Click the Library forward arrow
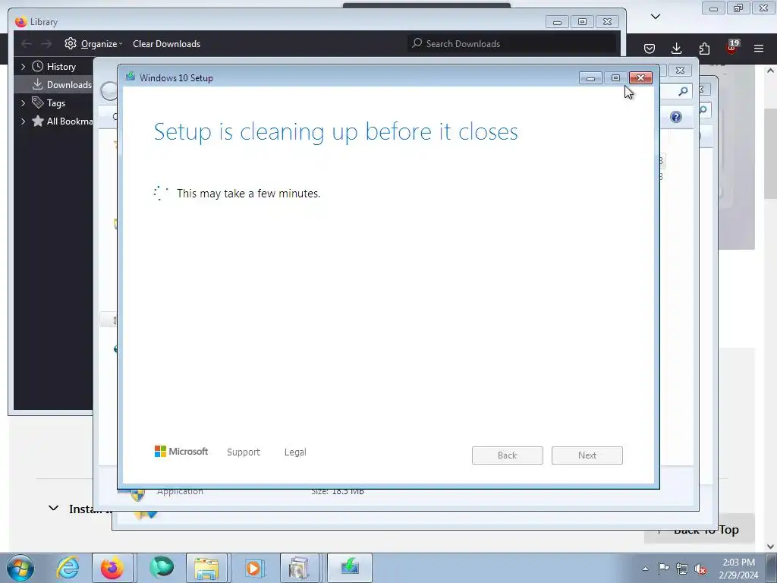The image size is (777, 583). point(46,43)
